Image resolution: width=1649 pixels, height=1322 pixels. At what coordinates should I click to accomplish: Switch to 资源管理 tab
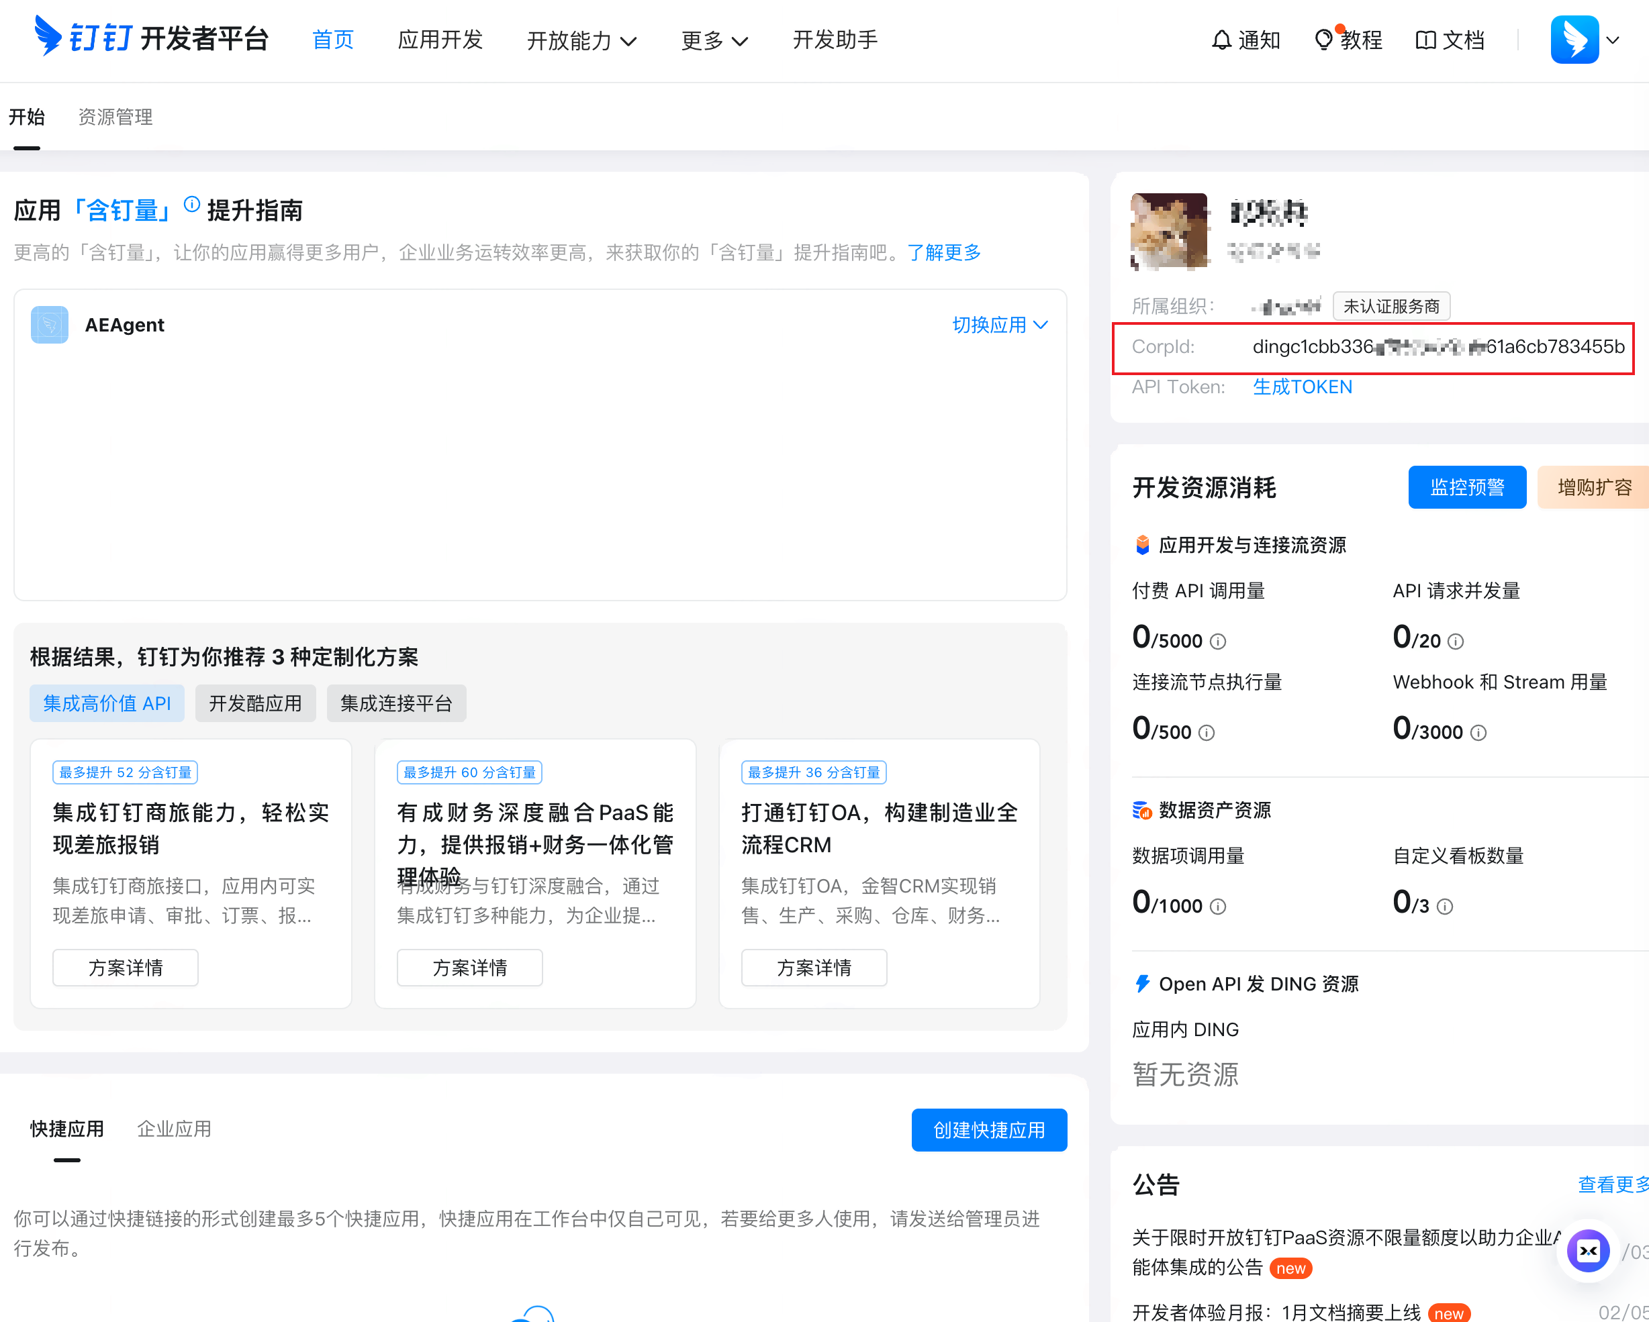(115, 117)
